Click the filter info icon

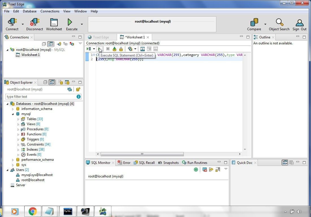click(x=79, y=97)
